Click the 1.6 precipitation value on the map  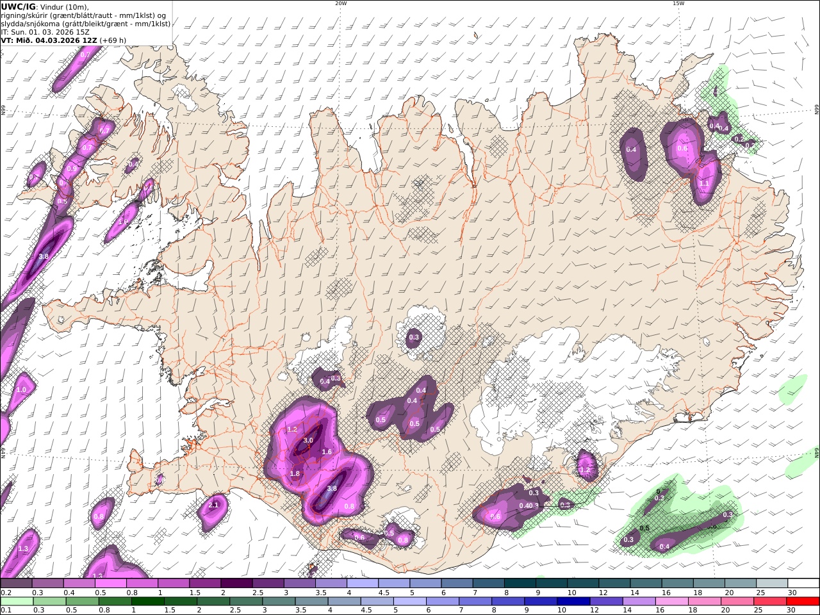pyautogui.click(x=327, y=452)
